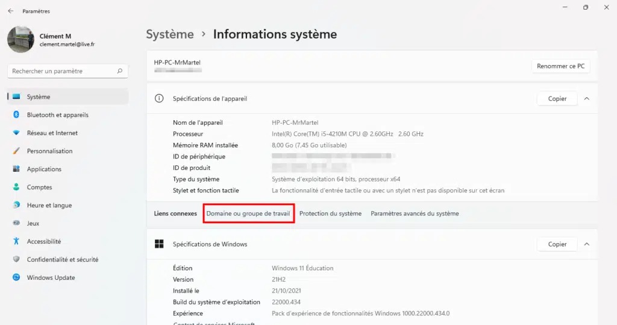Click the Rechercher un paramètre search field
The width and height of the screenshot is (617, 325).
click(67, 71)
